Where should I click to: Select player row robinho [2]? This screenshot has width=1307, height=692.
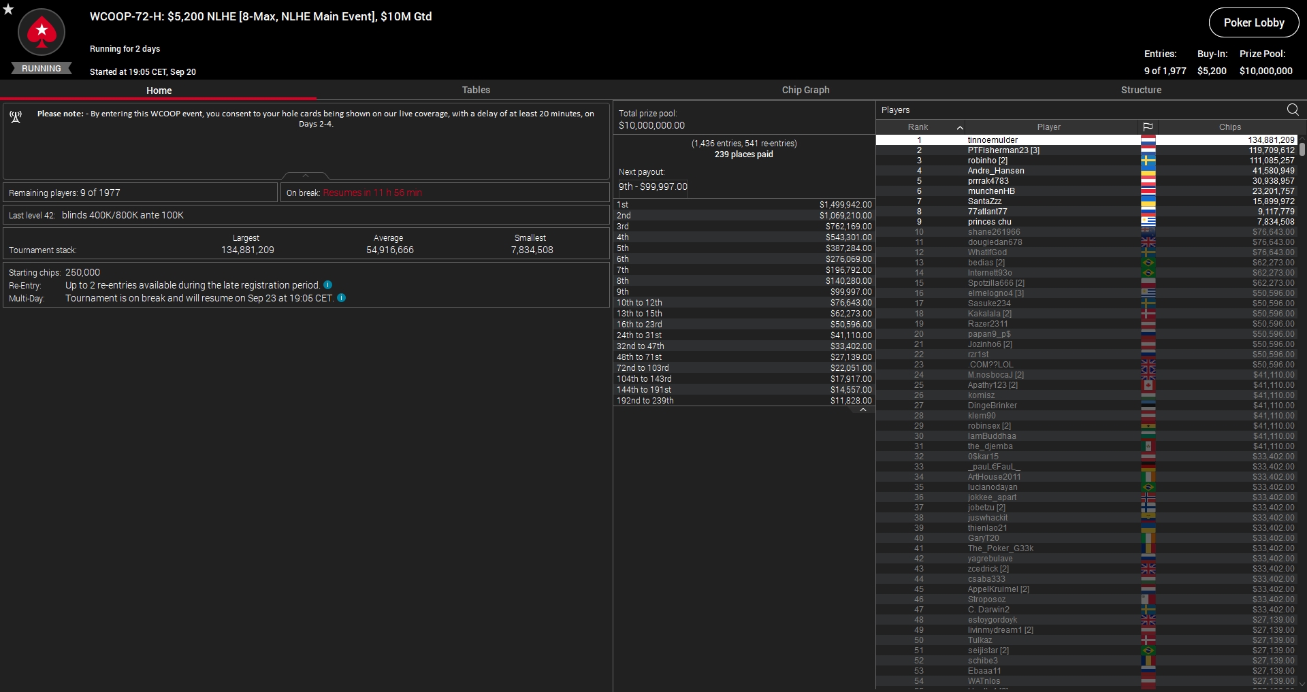[x=1086, y=161]
